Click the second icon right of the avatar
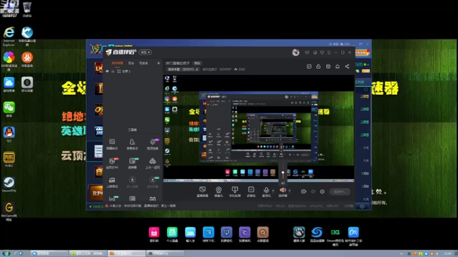Image resolution: width=458 pixels, height=257 pixels. [315, 53]
